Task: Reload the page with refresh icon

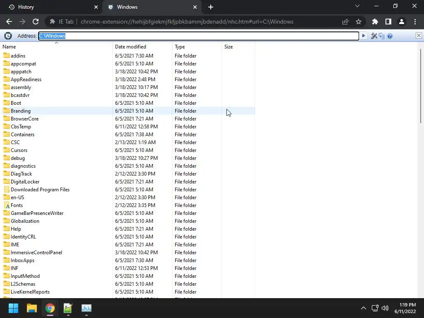Action: tap(36, 22)
